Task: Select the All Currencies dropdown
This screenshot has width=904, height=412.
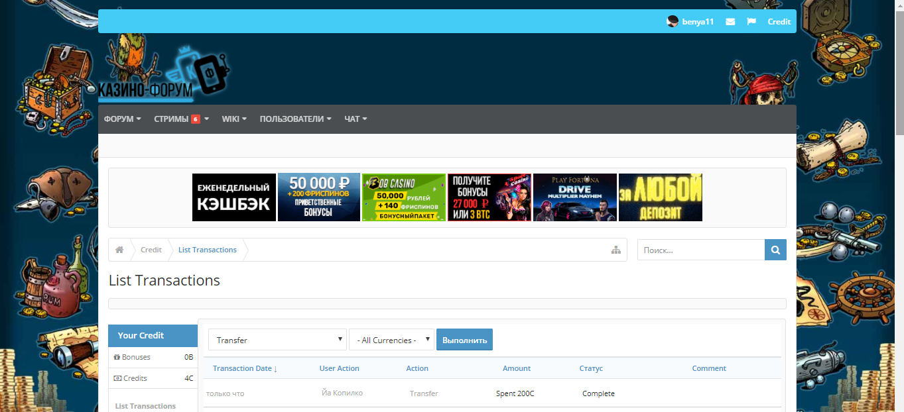Action: [391, 340]
